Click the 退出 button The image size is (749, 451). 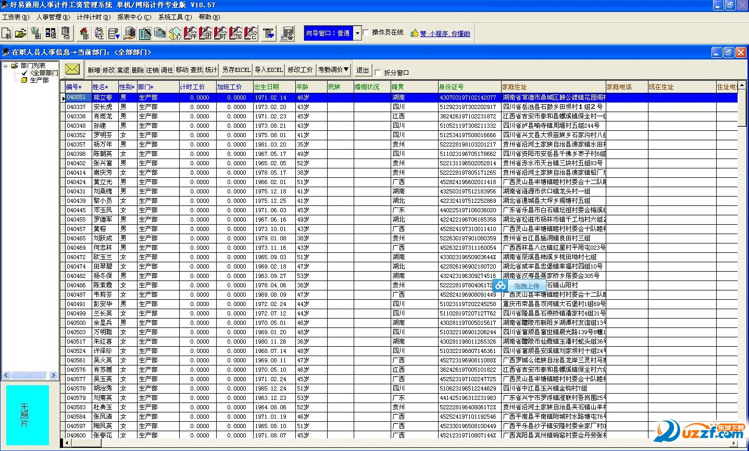pos(363,69)
